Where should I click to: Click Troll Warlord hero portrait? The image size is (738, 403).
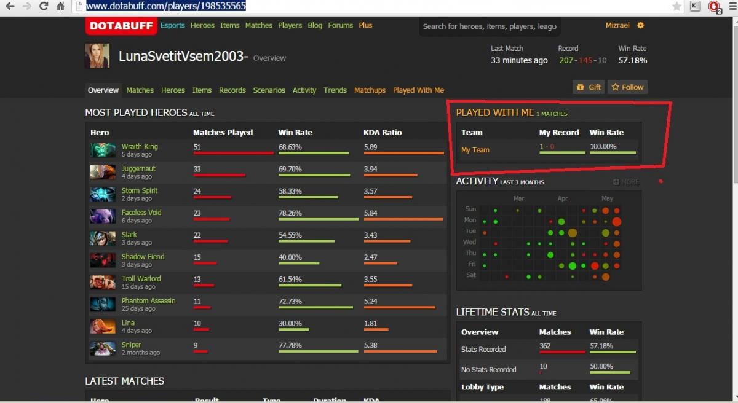pyautogui.click(x=103, y=283)
